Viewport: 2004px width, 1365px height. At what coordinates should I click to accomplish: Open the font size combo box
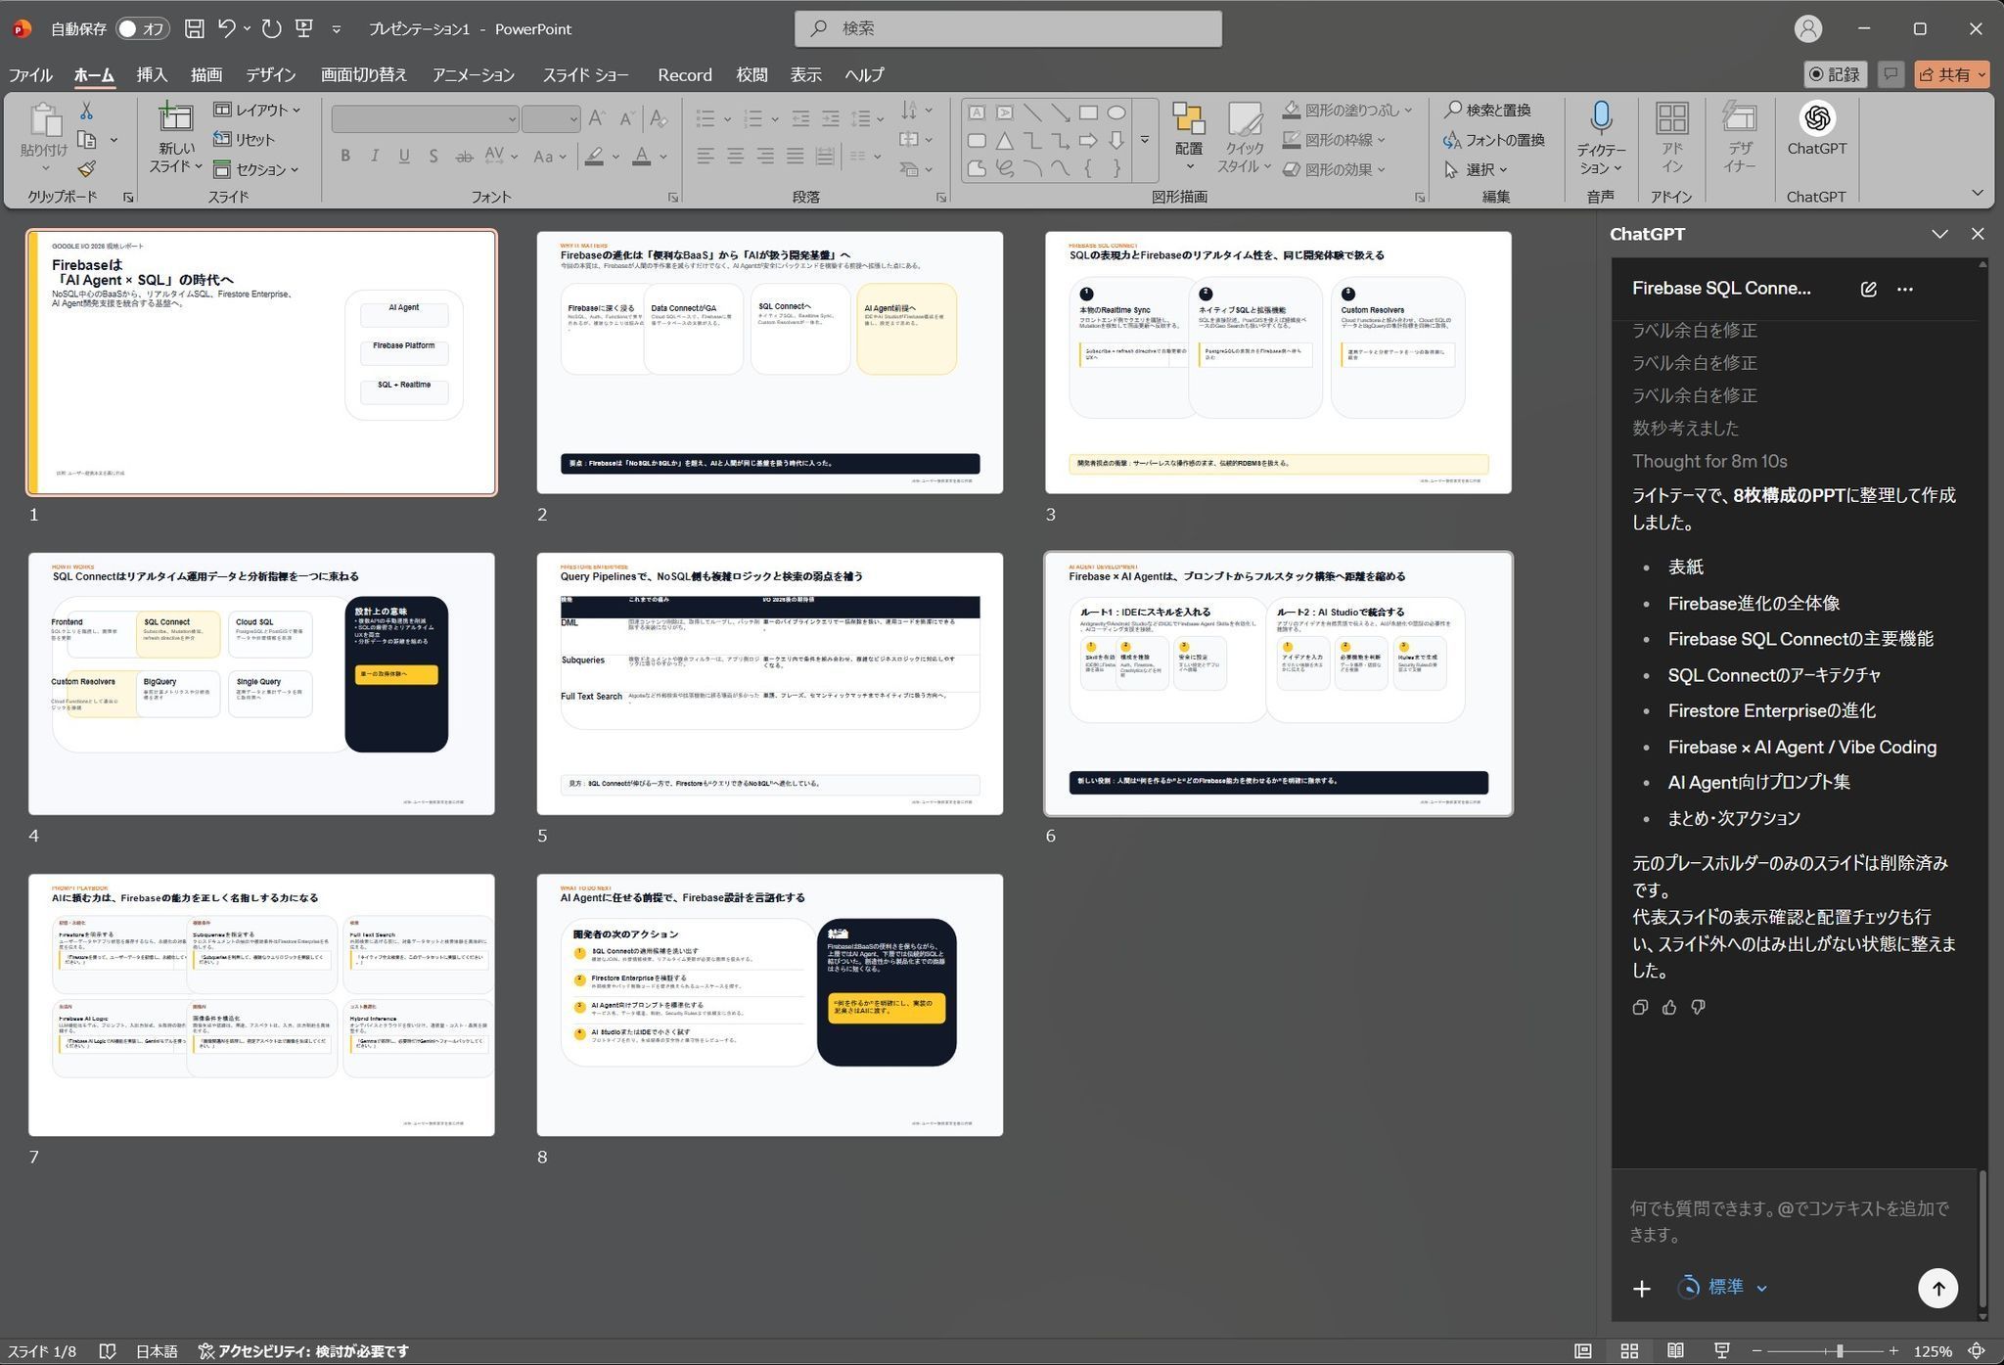click(x=552, y=119)
